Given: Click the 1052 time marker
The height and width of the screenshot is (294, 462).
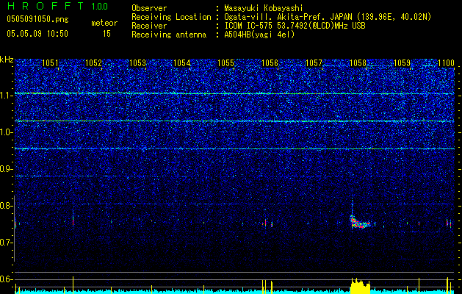Looking at the screenshot, I should pos(93,63).
